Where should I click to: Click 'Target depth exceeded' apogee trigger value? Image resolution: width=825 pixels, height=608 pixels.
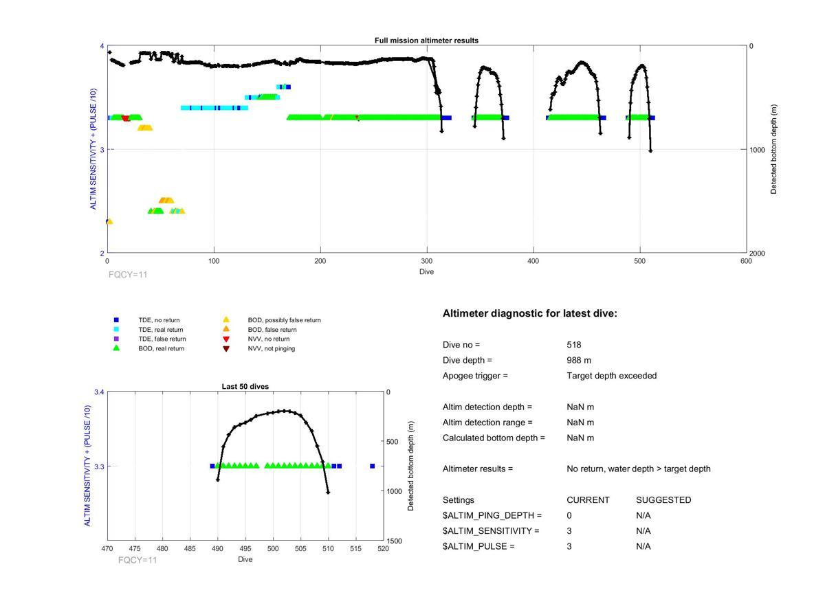(x=612, y=376)
